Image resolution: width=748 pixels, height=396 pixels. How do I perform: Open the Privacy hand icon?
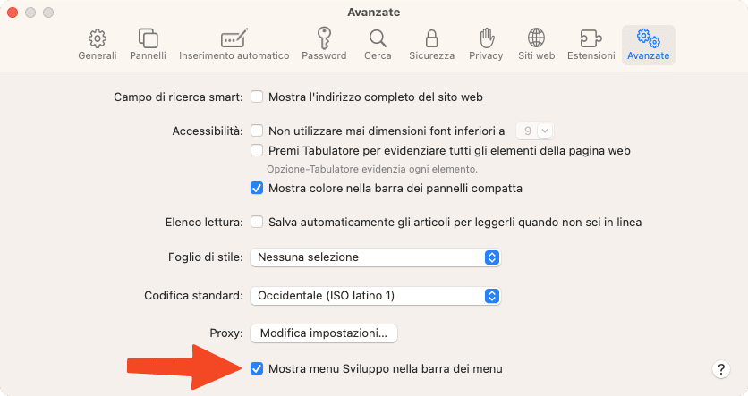(486, 38)
